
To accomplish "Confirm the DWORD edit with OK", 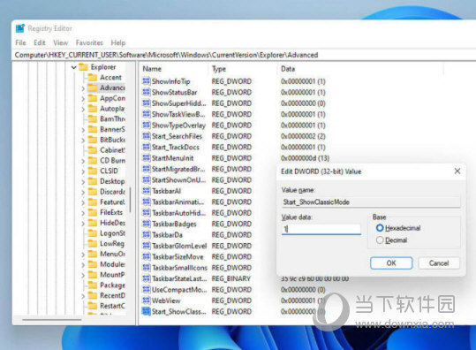I will [391, 262].
